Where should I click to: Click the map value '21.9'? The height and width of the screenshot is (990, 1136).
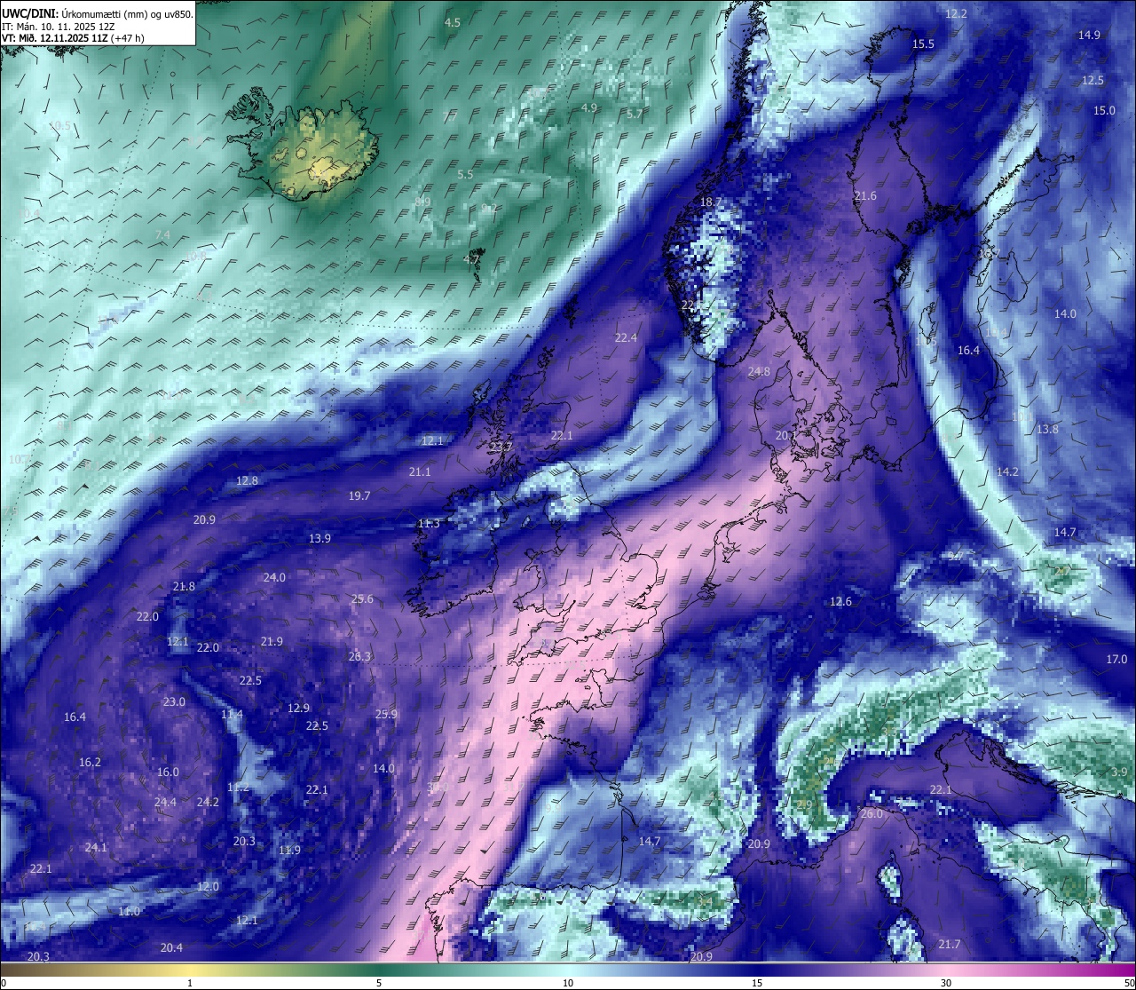click(x=272, y=641)
